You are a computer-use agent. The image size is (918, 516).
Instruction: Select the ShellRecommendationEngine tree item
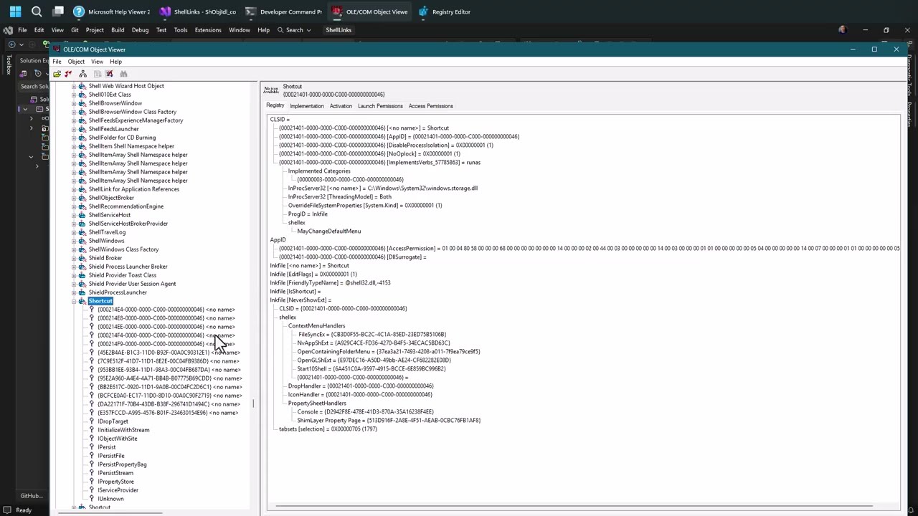point(126,206)
